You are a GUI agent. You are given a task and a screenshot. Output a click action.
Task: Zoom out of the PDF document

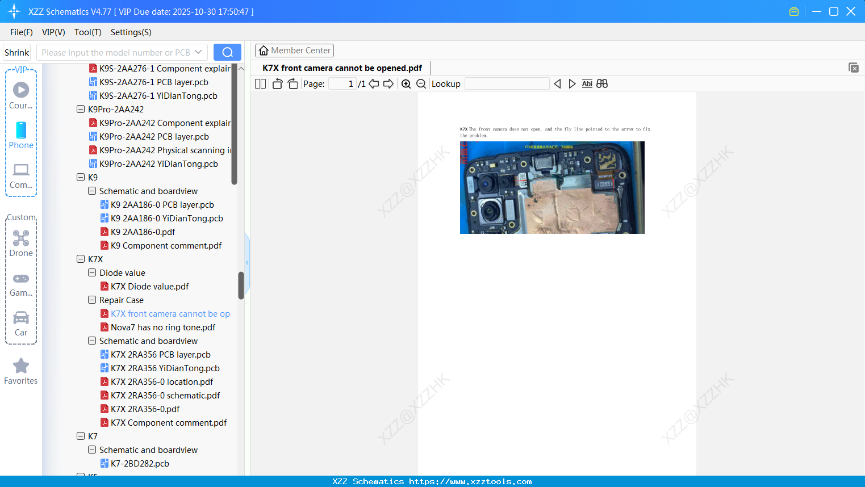[421, 83]
